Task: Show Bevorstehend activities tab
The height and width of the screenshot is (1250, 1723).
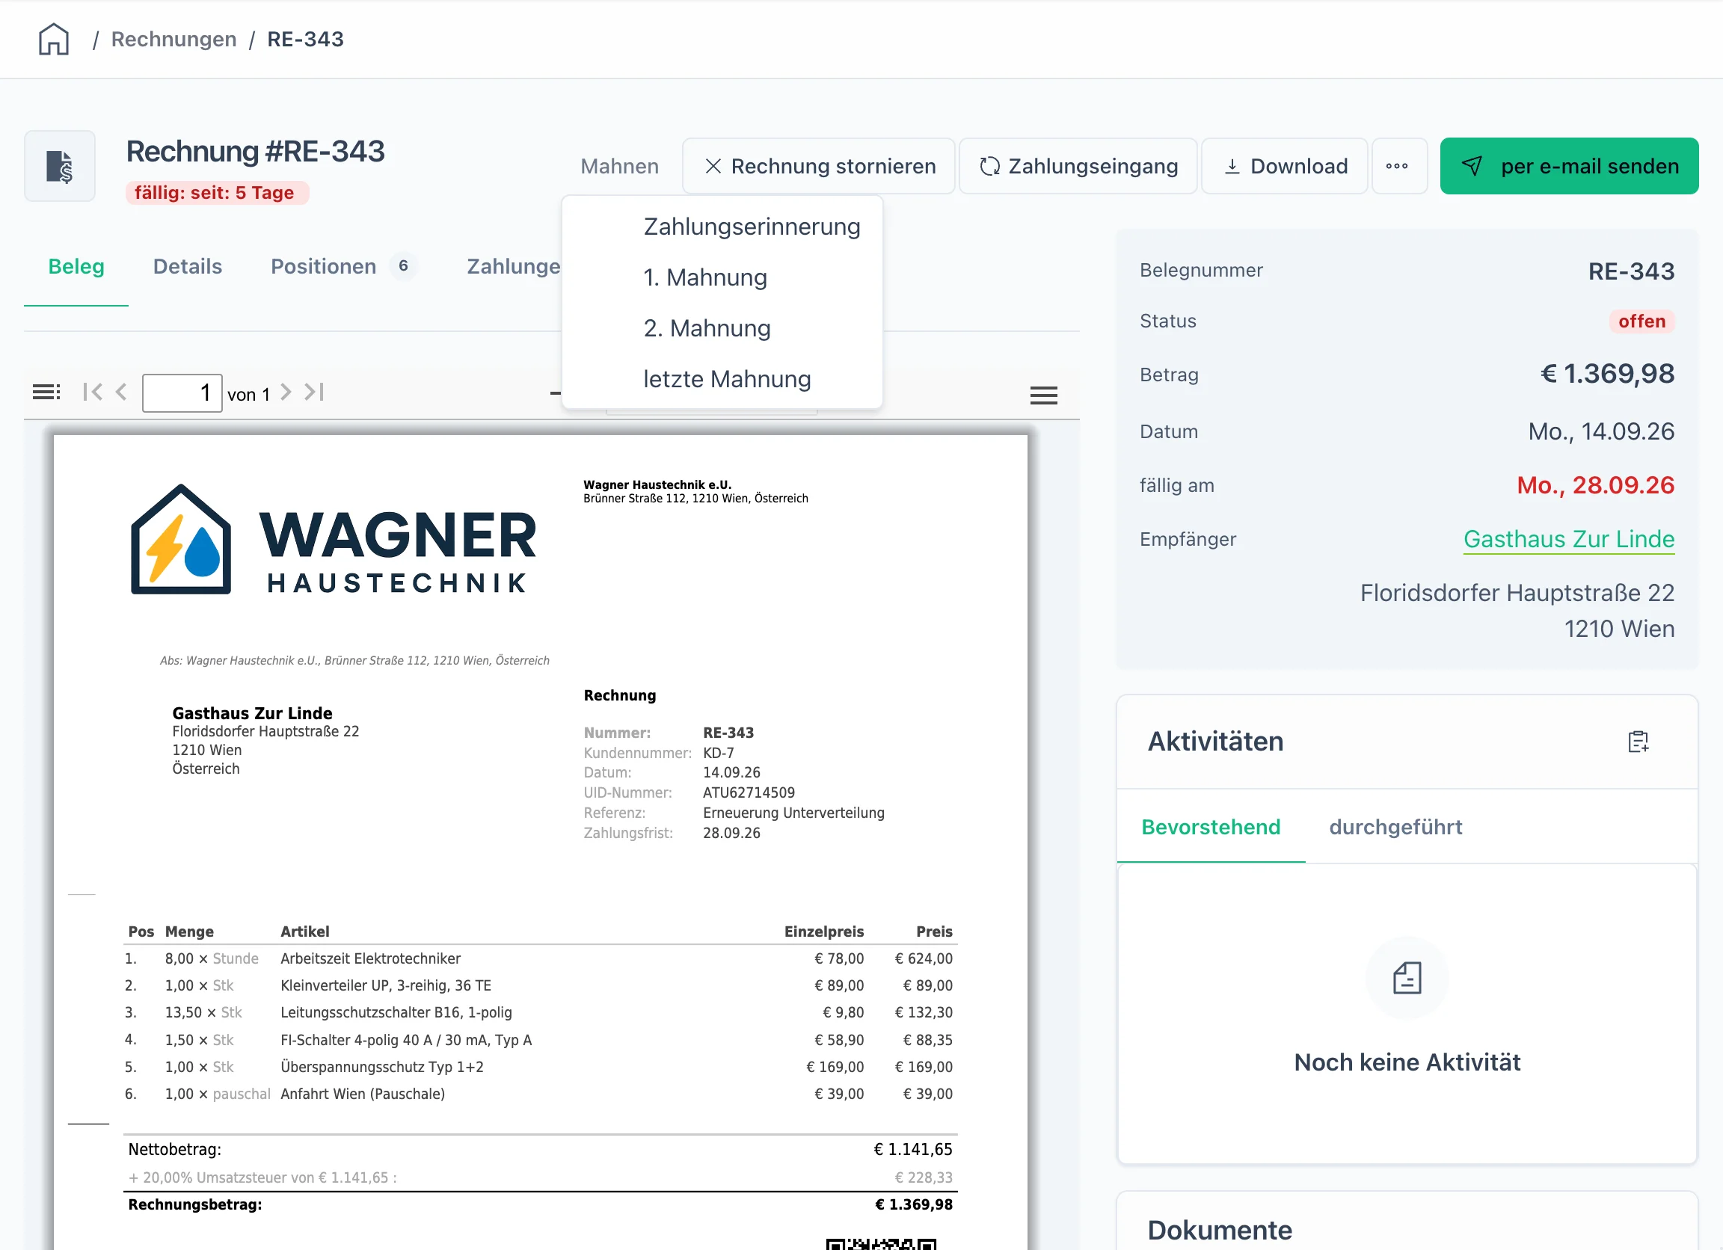Action: click(1211, 827)
